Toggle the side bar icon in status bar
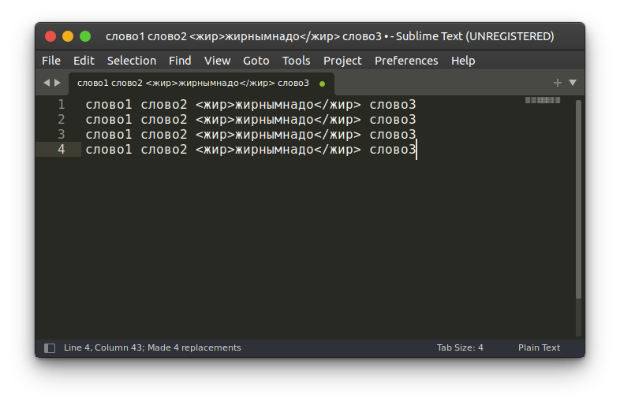 click(x=50, y=347)
